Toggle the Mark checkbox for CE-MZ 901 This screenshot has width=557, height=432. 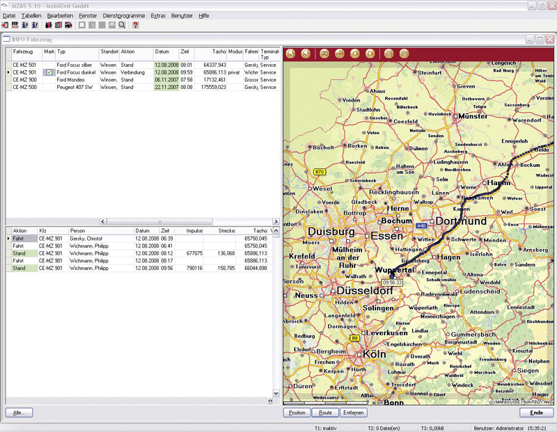pos(49,72)
